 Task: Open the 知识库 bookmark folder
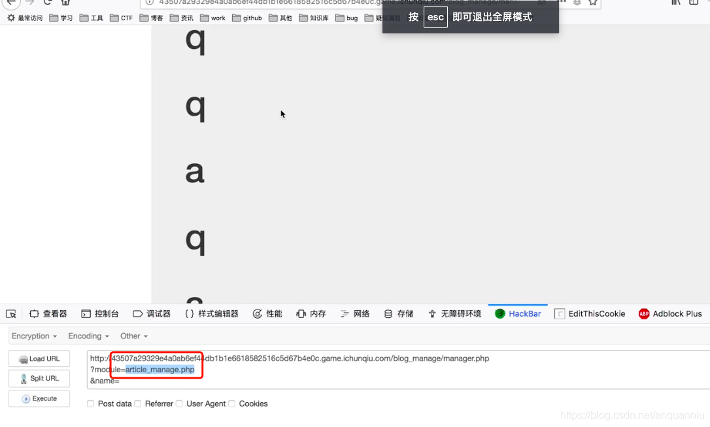tap(314, 18)
